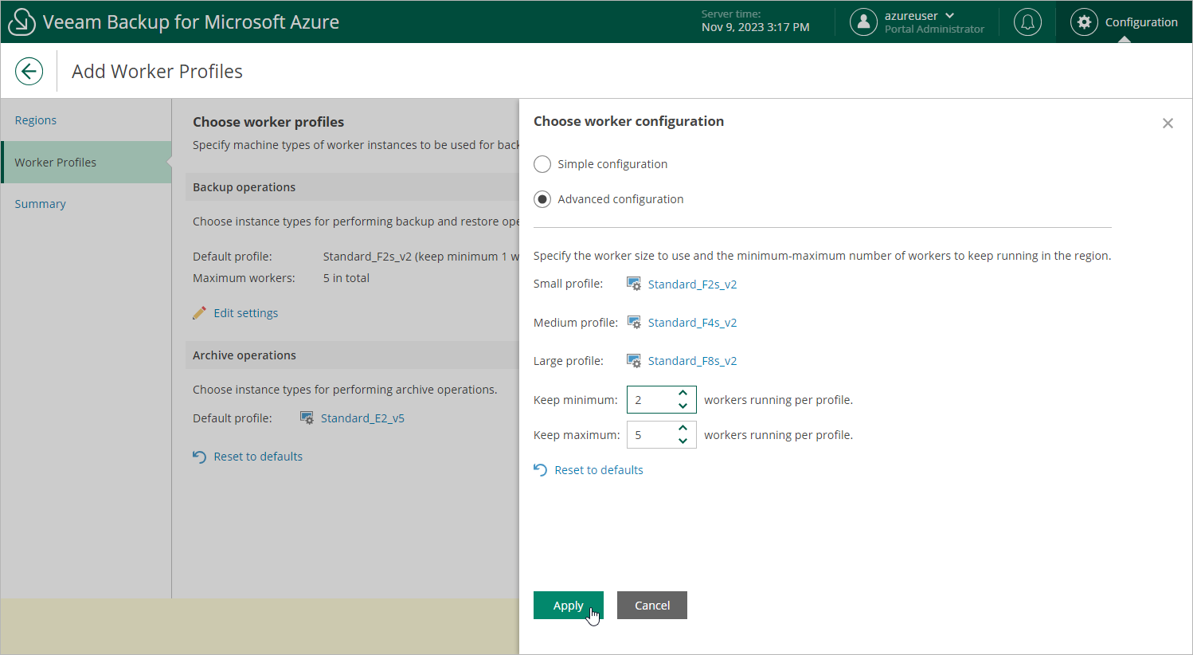Click the Large profile instance icon
This screenshot has width=1193, height=655.
(x=634, y=360)
